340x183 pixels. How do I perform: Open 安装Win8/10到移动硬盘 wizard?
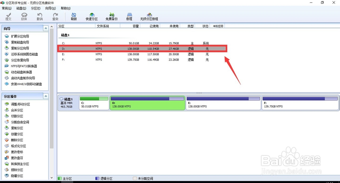23,84
